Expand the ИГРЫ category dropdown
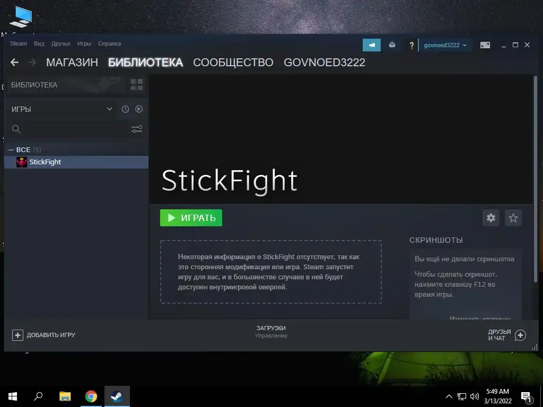The height and width of the screenshot is (407, 543). (x=109, y=109)
